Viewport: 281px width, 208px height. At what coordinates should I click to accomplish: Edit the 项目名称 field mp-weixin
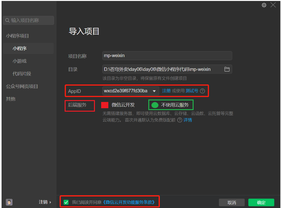pos(167,56)
